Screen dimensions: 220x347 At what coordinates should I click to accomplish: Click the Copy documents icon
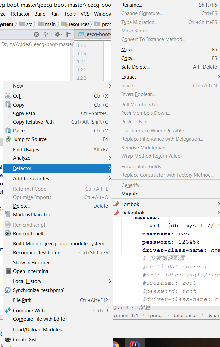pyautogui.click(x=8, y=105)
